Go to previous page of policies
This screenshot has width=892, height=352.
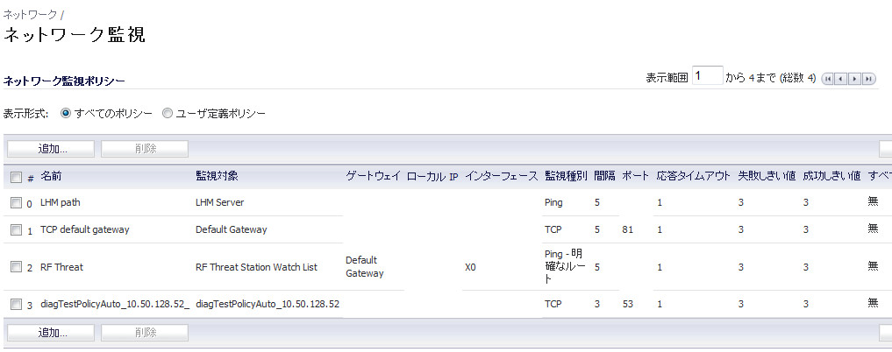point(841,78)
